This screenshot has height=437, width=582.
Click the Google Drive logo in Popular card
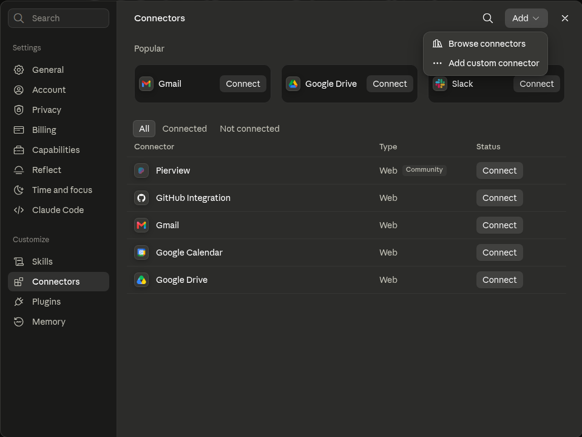[293, 84]
